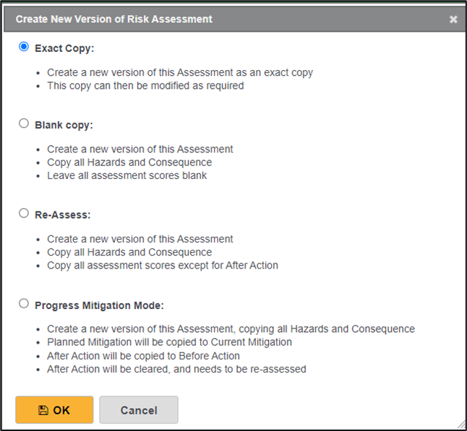Click 'After Action will be cleared' bullet
Viewport: 467px width, 431px height.
(x=176, y=369)
